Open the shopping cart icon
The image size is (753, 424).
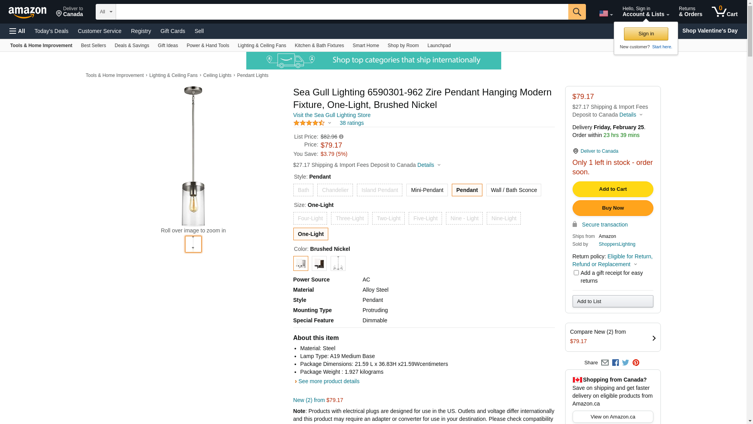724,12
